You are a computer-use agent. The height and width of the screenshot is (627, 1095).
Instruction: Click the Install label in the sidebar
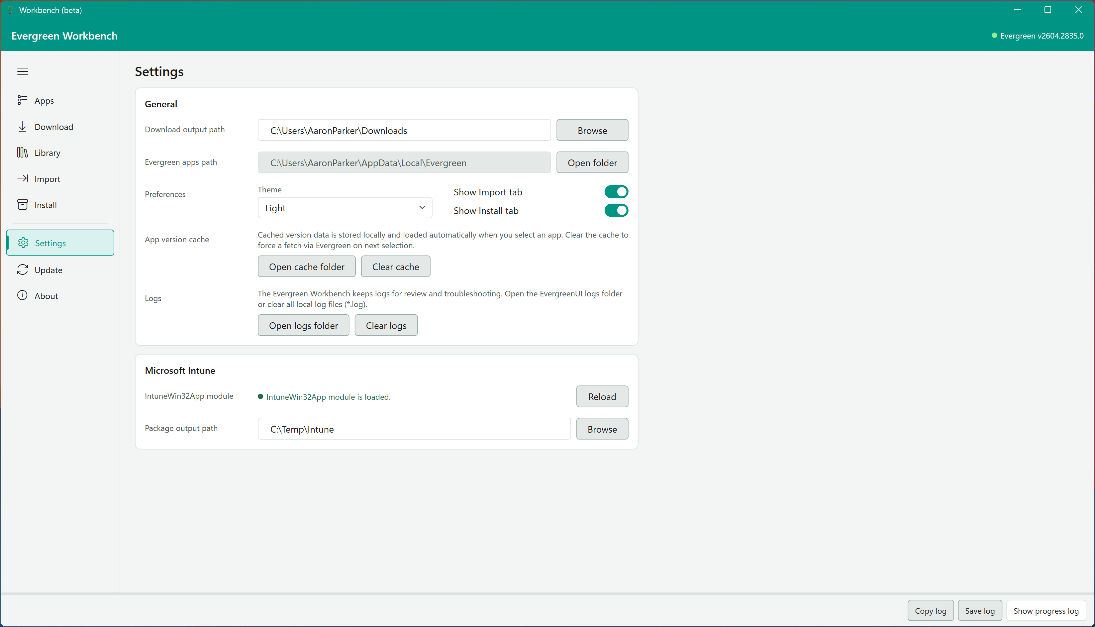pyautogui.click(x=46, y=205)
